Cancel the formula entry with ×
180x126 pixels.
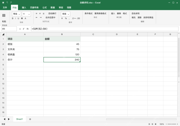click(20, 29)
